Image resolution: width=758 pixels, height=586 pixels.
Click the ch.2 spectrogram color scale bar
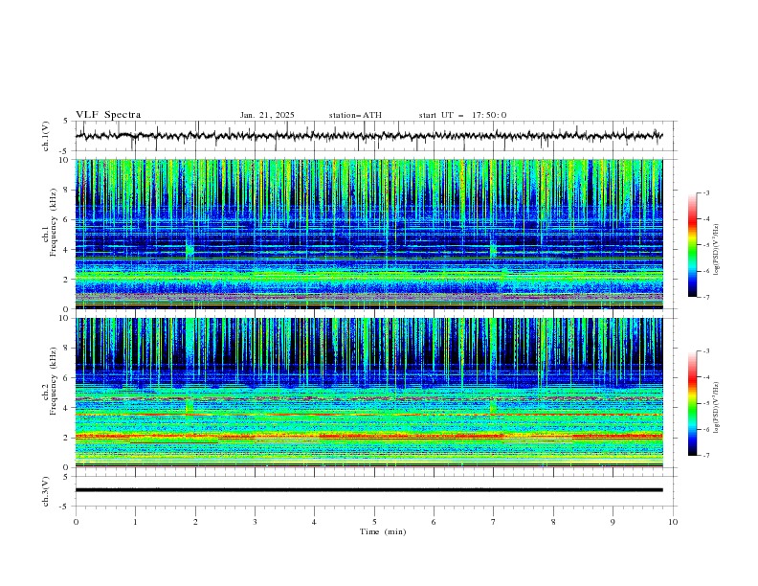pos(692,403)
